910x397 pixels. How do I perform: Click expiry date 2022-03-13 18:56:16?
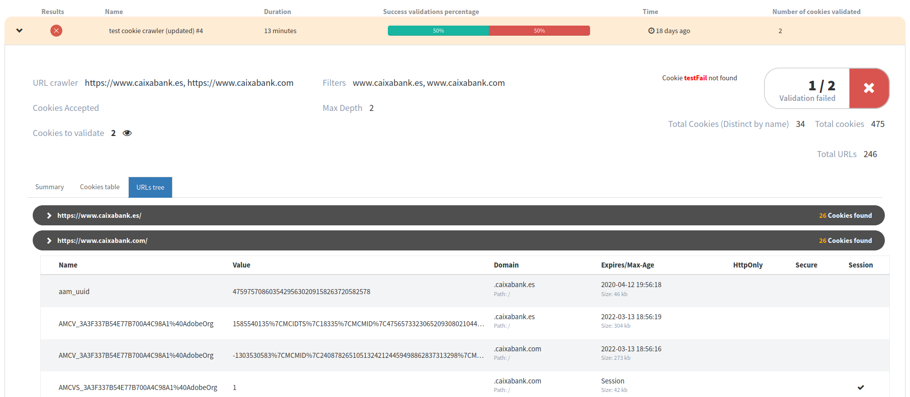coord(631,349)
